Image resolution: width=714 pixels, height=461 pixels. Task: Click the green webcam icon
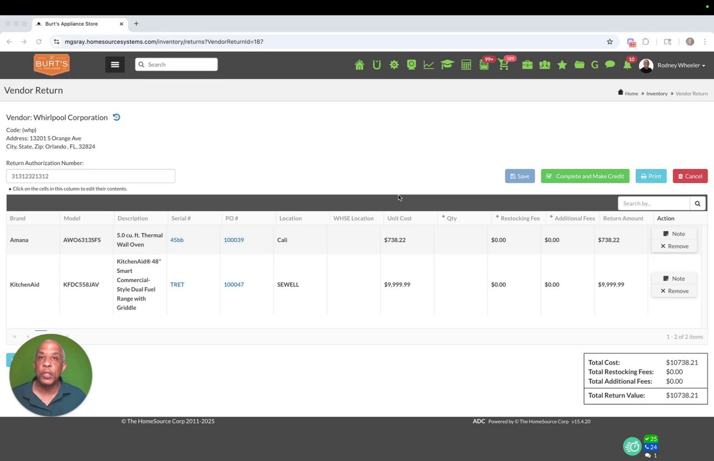click(412, 65)
